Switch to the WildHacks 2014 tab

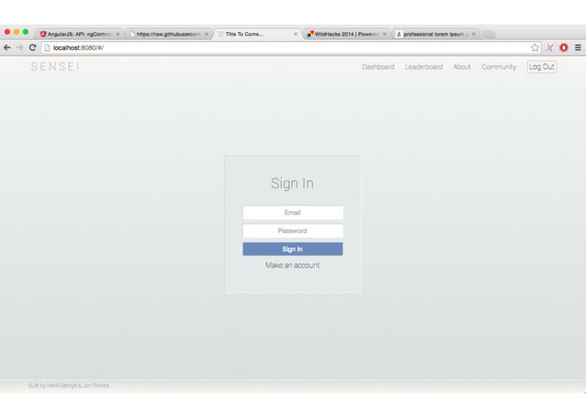click(x=346, y=34)
